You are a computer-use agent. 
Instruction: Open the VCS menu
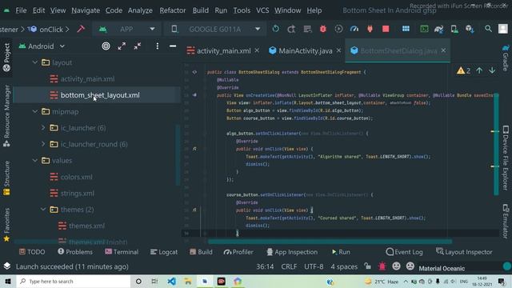pos(262,10)
